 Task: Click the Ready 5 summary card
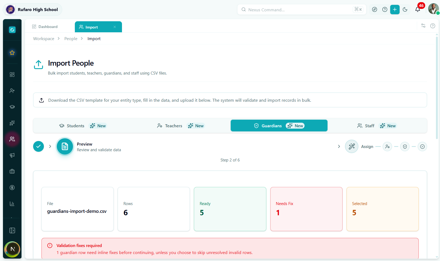230,209
